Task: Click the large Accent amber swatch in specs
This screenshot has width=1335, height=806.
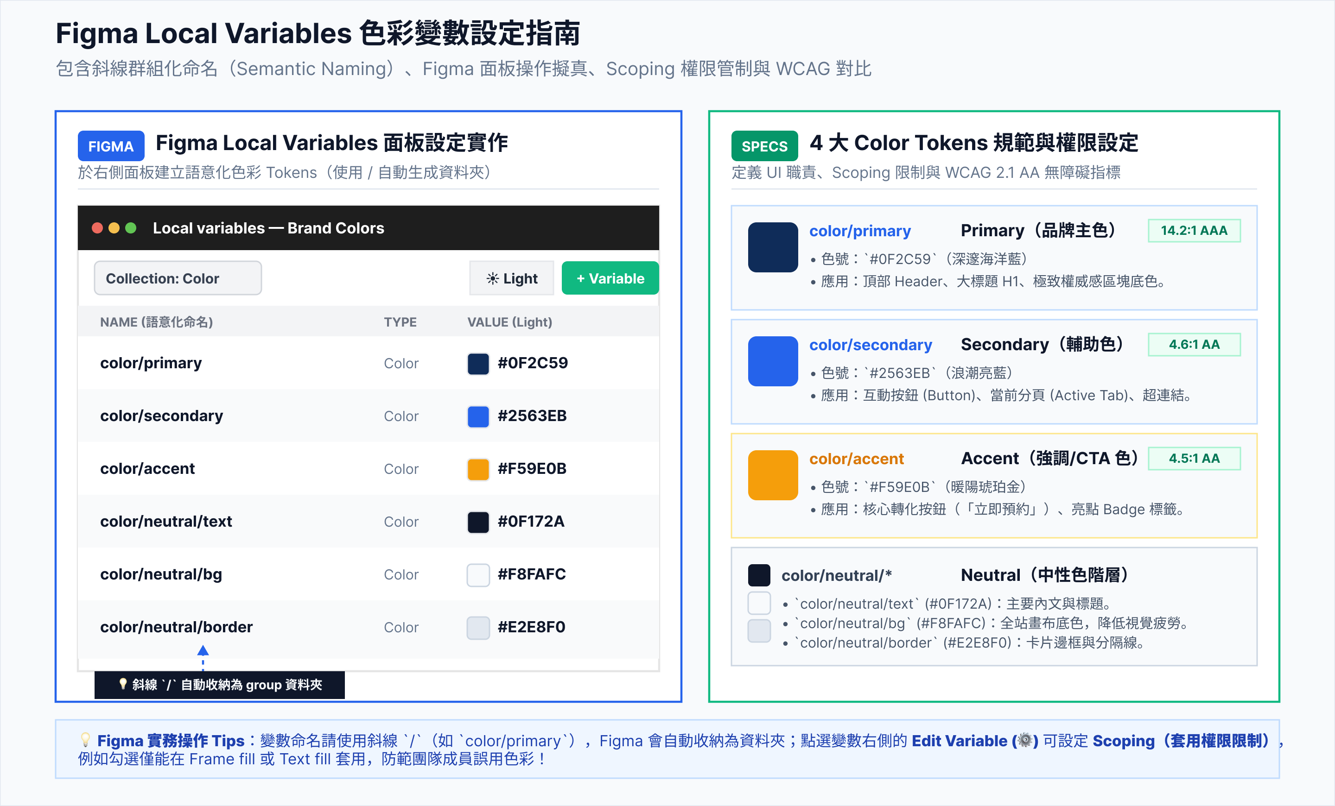Action: pyautogui.click(x=773, y=475)
